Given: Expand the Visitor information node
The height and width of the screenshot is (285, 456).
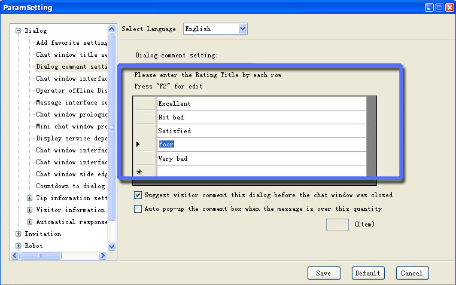Looking at the screenshot, I should [29, 210].
